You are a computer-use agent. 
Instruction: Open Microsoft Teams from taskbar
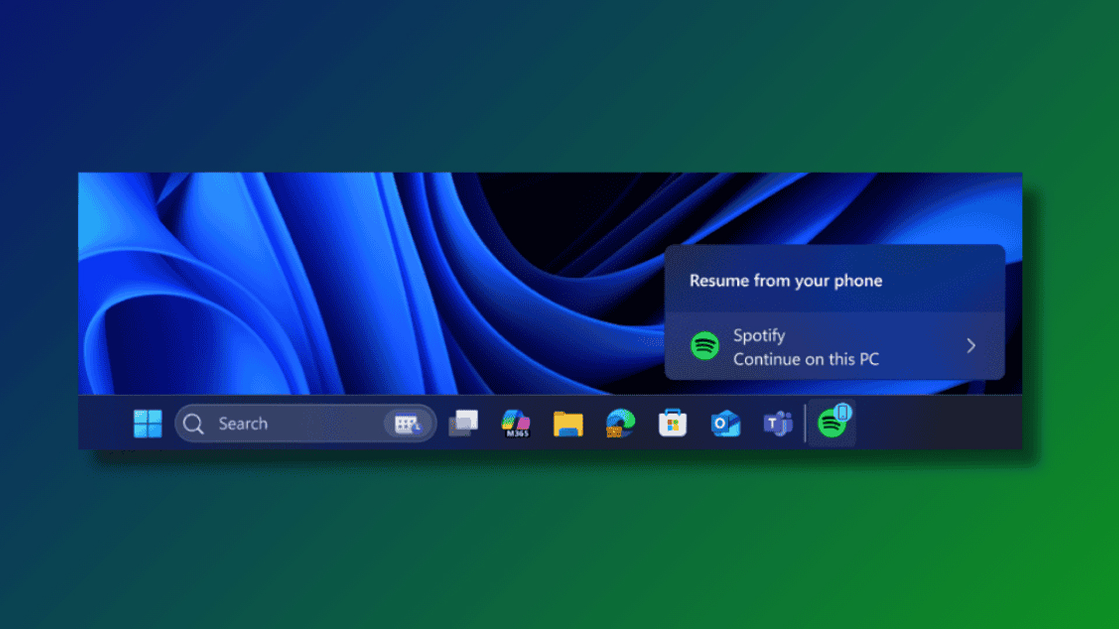pos(778,423)
